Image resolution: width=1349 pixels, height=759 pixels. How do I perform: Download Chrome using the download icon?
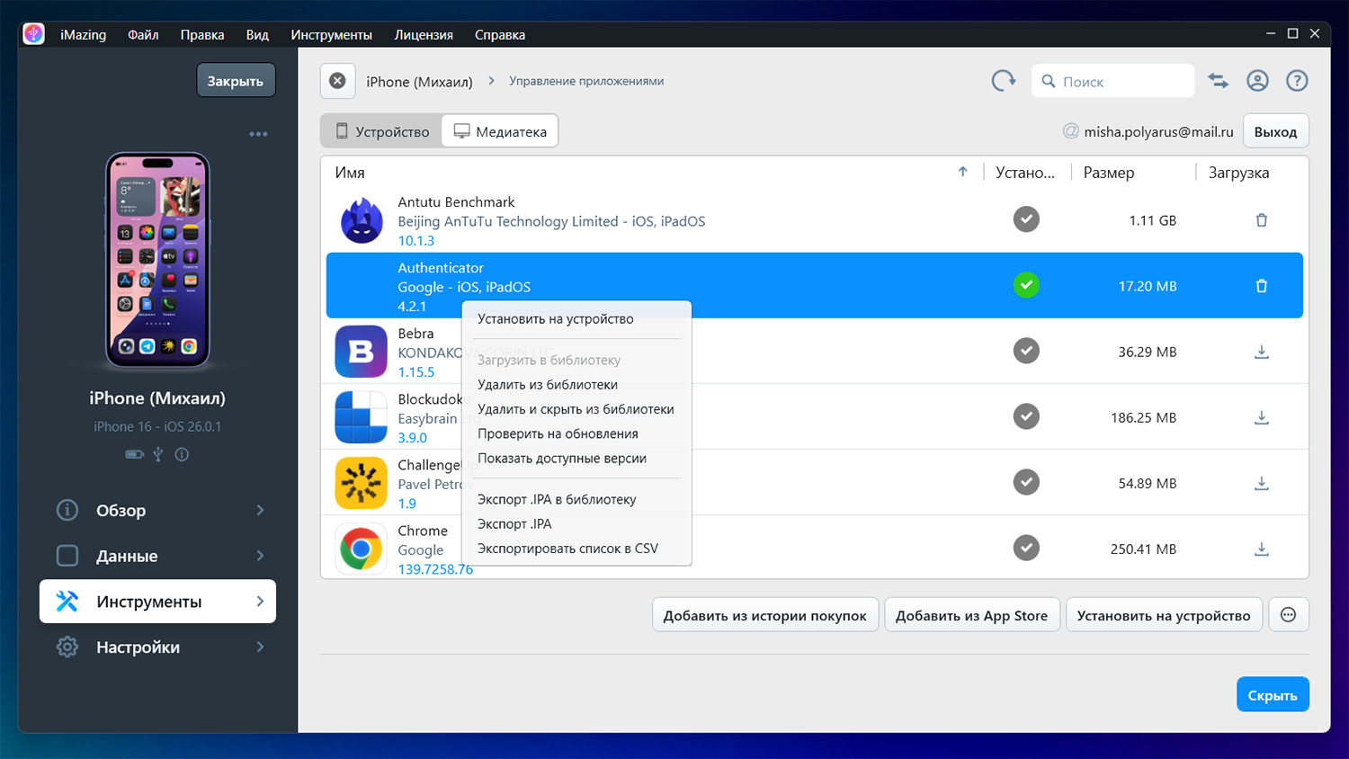(1261, 549)
